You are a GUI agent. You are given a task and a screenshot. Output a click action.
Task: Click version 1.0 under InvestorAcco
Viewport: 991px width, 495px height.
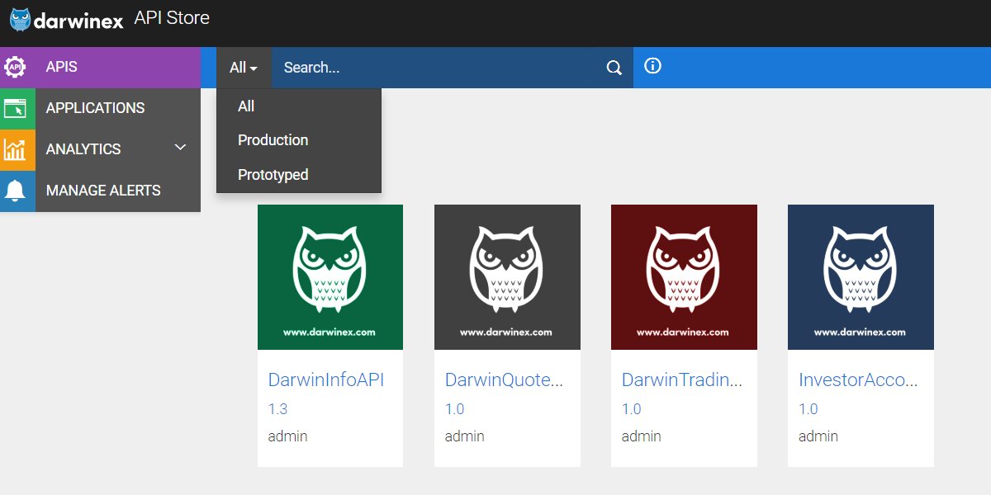[x=808, y=409]
